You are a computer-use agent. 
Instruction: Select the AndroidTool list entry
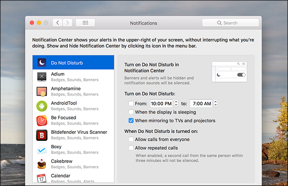click(73, 106)
